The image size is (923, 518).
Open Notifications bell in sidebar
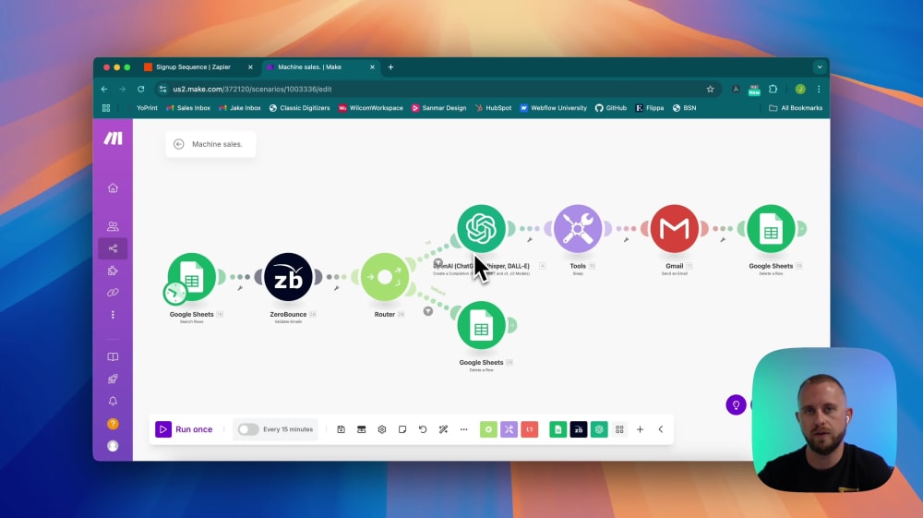(113, 402)
